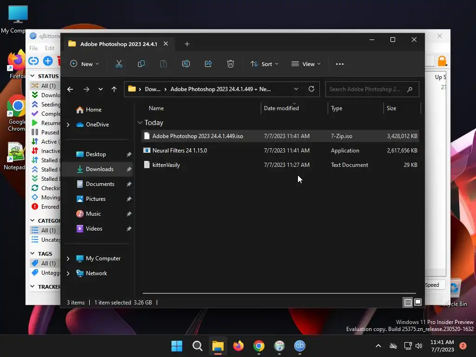Add a new Explorer tab with plus
The image size is (476, 357).
[187, 44]
